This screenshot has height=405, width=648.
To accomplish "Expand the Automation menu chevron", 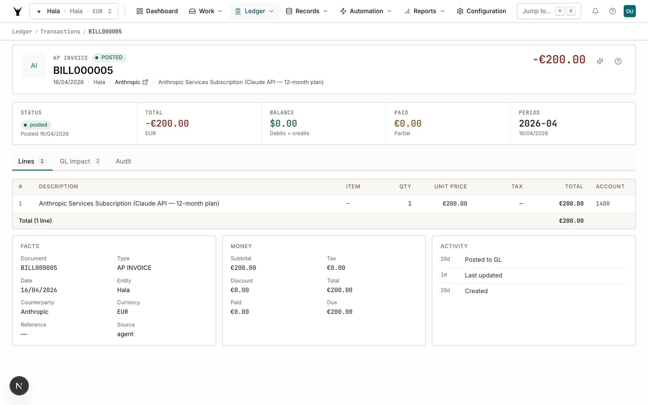I will pos(389,11).
